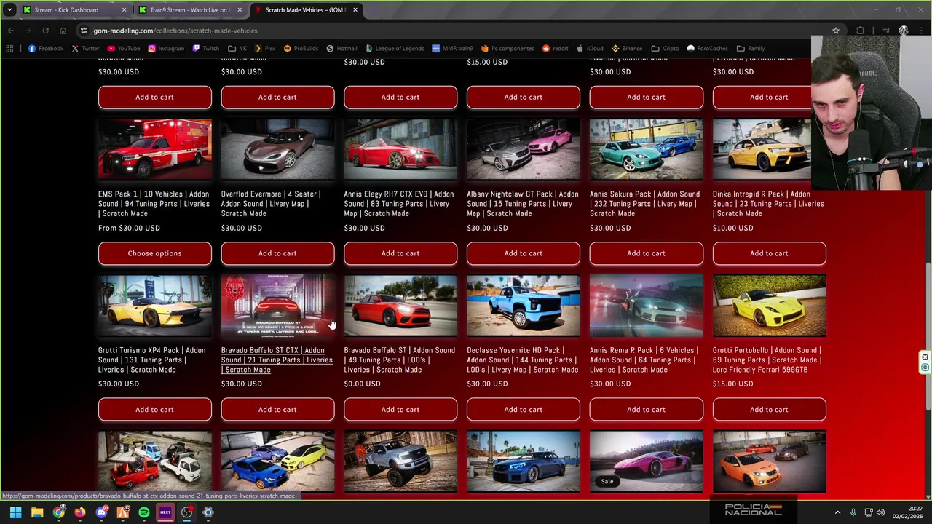This screenshot has height=524, width=932.
Task: Bookmark this page with the star icon
Action: coord(836,31)
